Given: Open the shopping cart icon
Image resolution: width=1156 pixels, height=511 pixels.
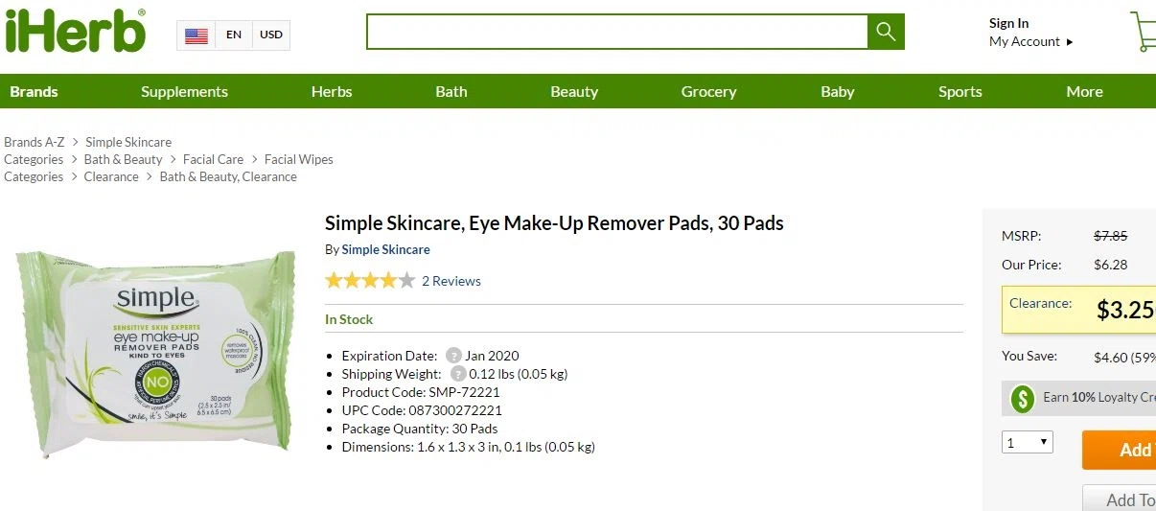Looking at the screenshot, I should pos(1144,32).
